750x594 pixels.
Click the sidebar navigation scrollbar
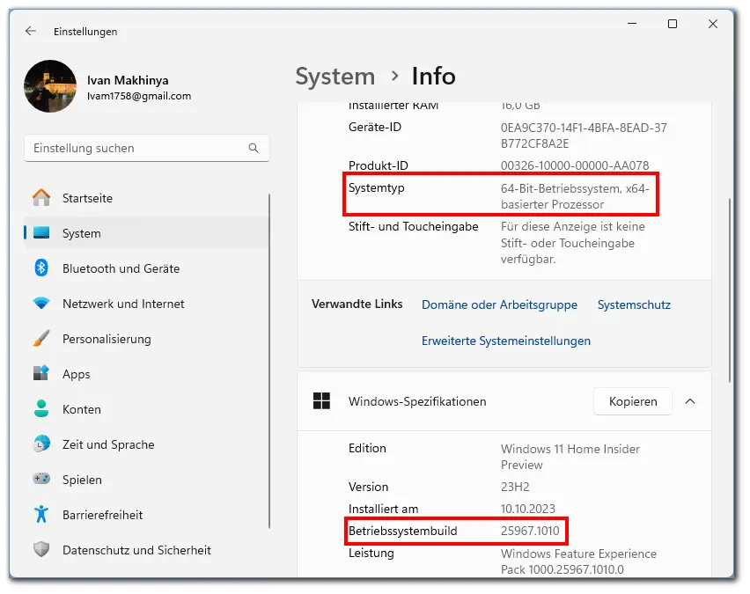(269, 361)
